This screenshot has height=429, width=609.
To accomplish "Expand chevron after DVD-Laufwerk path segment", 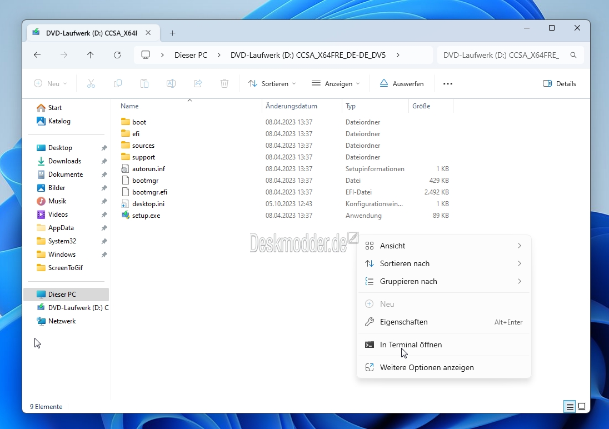I will pos(398,55).
